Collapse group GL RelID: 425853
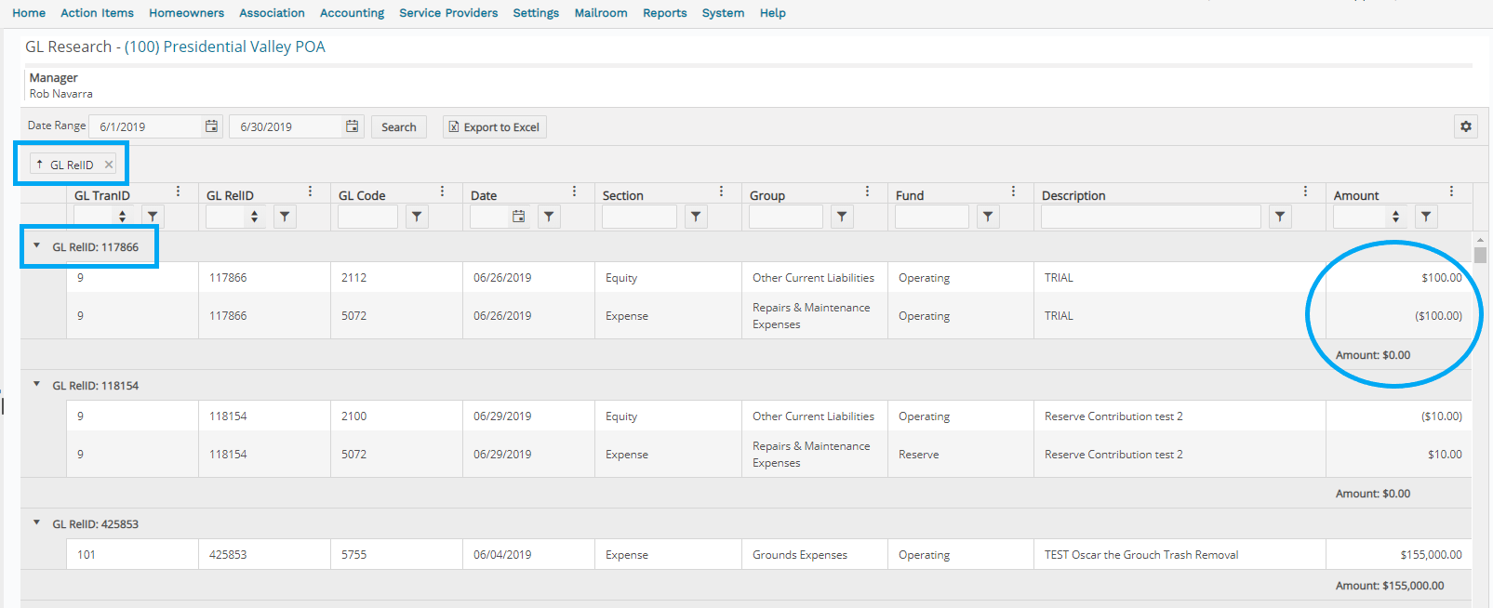This screenshot has height=608, width=1493. point(37,523)
